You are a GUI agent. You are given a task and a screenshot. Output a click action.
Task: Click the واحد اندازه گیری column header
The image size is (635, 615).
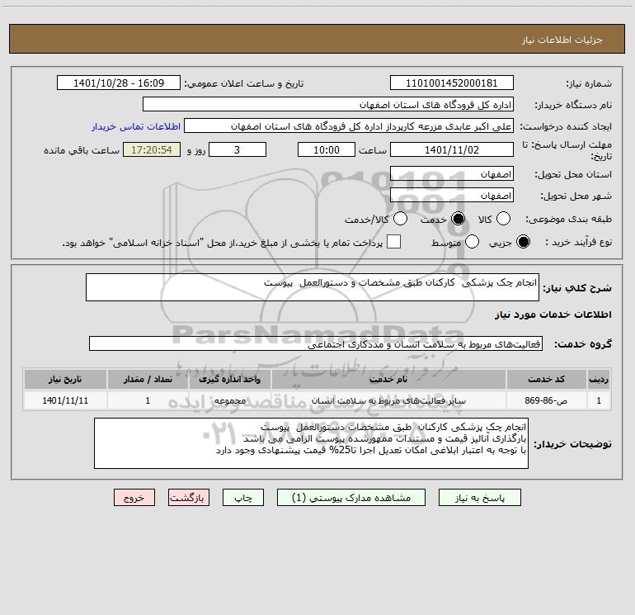click(x=229, y=380)
